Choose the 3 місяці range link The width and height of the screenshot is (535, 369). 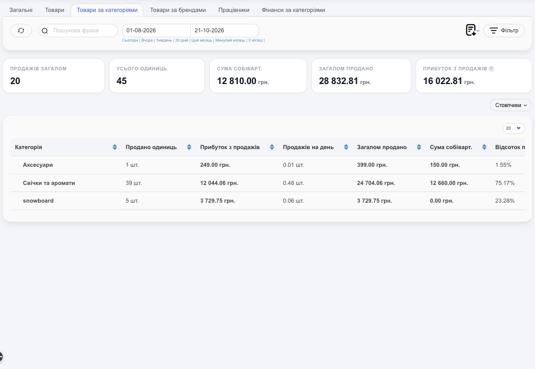click(x=256, y=40)
